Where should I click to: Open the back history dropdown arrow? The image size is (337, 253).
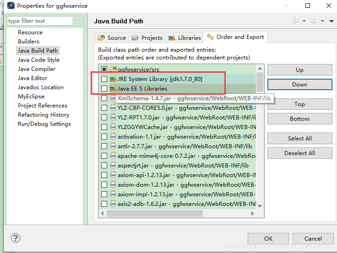point(304,21)
